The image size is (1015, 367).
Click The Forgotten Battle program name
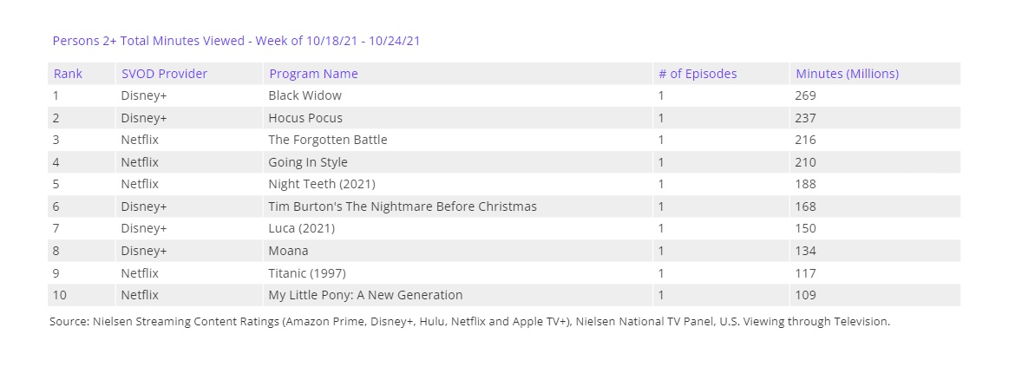point(328,140)
